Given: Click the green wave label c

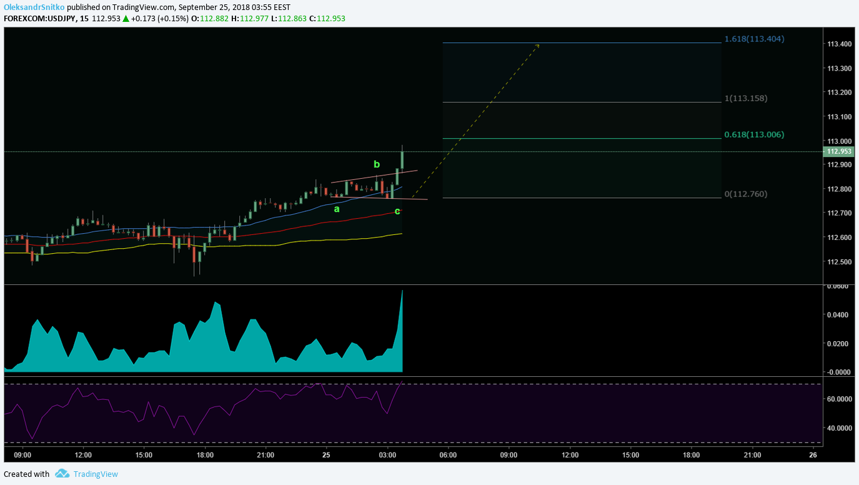Looking at the screenshot, I should coord(397,211).
